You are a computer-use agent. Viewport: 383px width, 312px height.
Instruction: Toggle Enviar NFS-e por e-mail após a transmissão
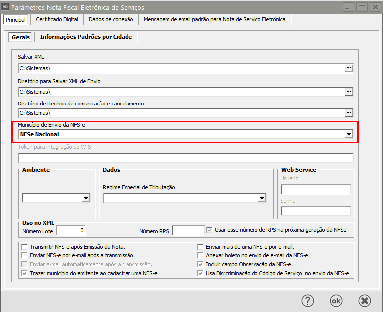coord(25,255)
